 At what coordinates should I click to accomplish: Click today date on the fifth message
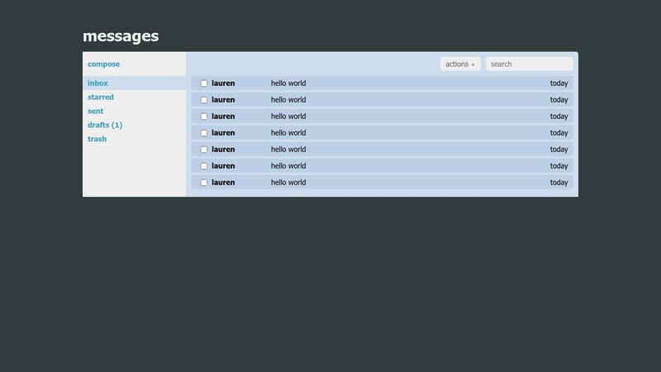(559, 150)
